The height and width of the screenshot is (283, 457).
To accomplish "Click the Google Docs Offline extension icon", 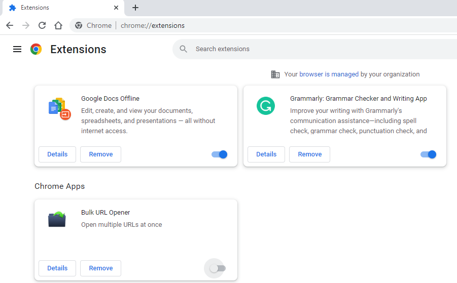I will point(59,108).
